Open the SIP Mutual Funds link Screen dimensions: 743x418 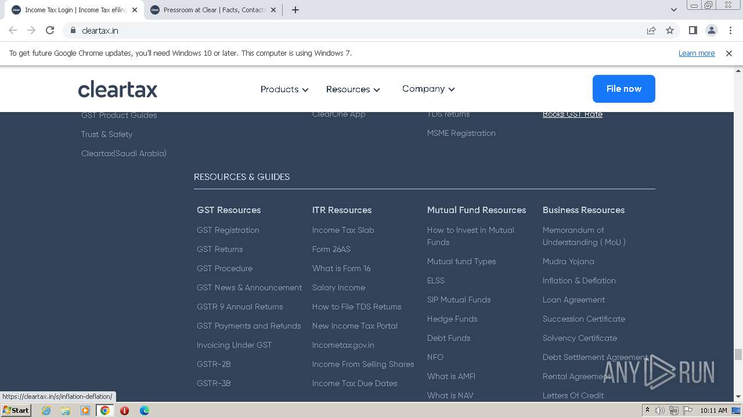click(459, 300)
